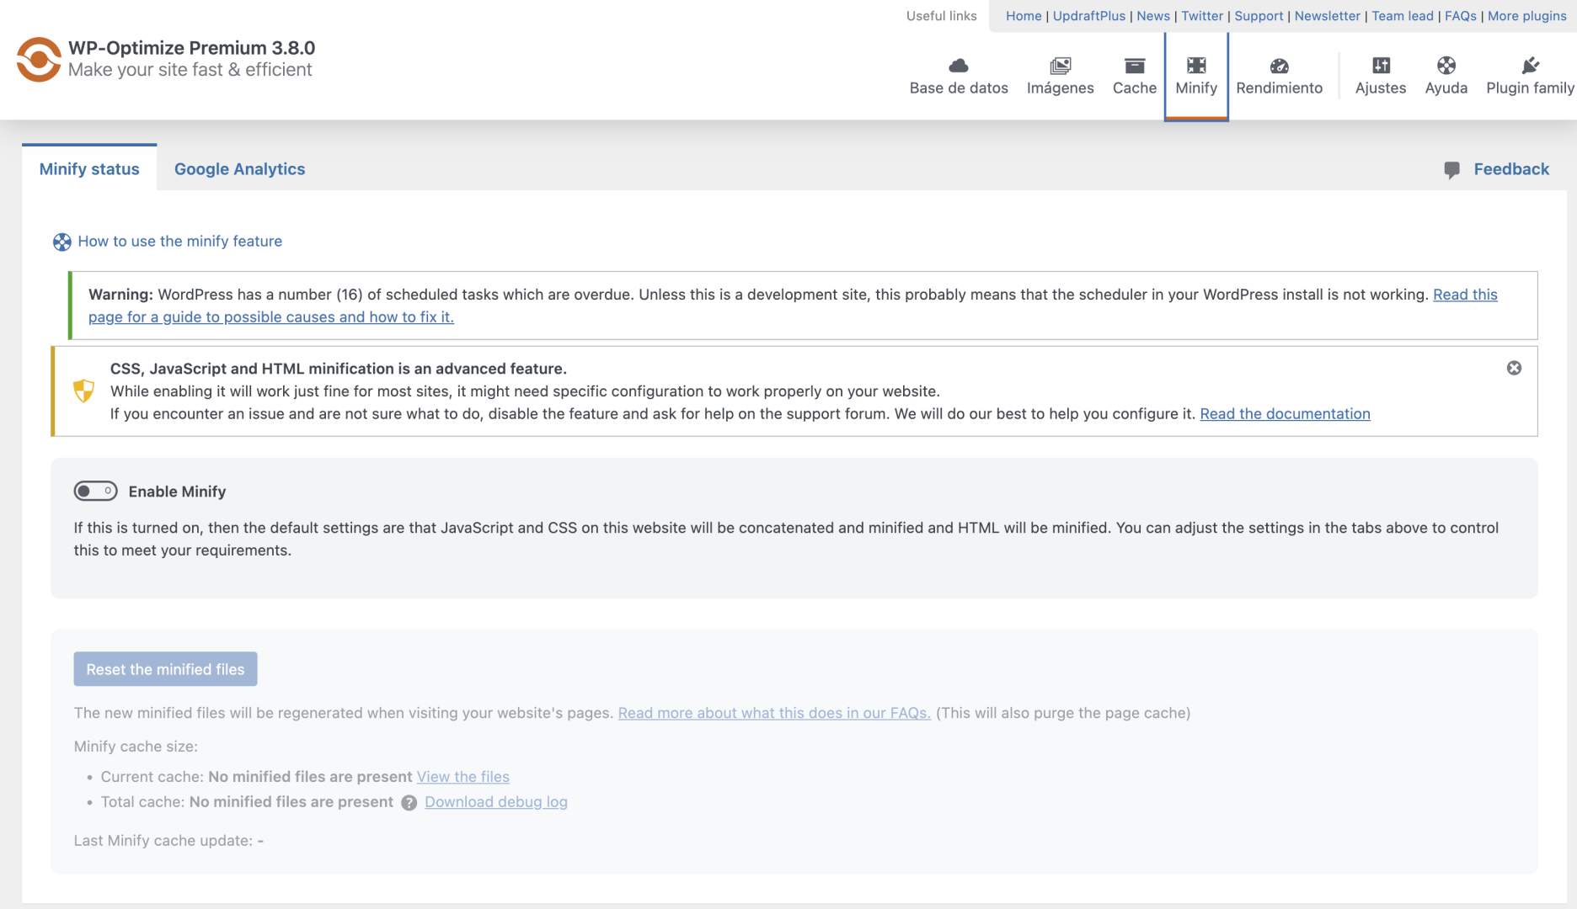This screenshot has width=1577, height=909.
Task: Select the Minify compress icon
Action: click(1196, 66)
